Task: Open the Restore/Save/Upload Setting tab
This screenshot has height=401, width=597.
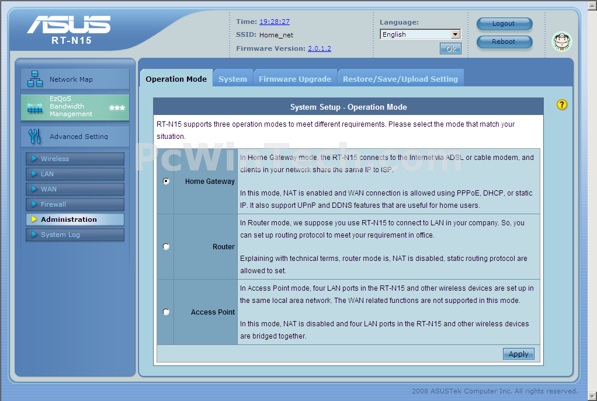Action: [401, 79]
